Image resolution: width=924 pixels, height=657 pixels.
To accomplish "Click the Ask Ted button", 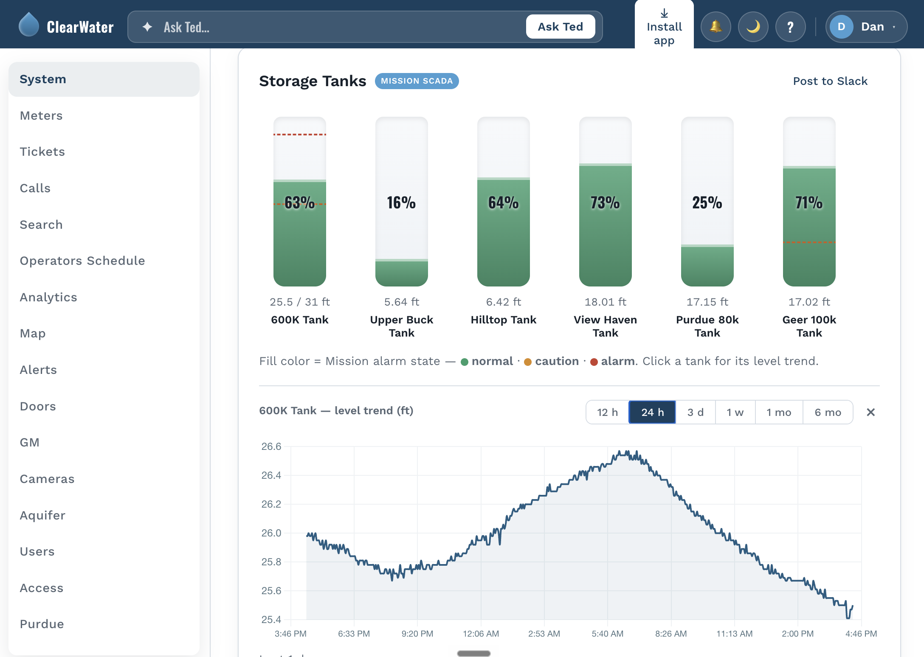I will [x=561, y=27].
